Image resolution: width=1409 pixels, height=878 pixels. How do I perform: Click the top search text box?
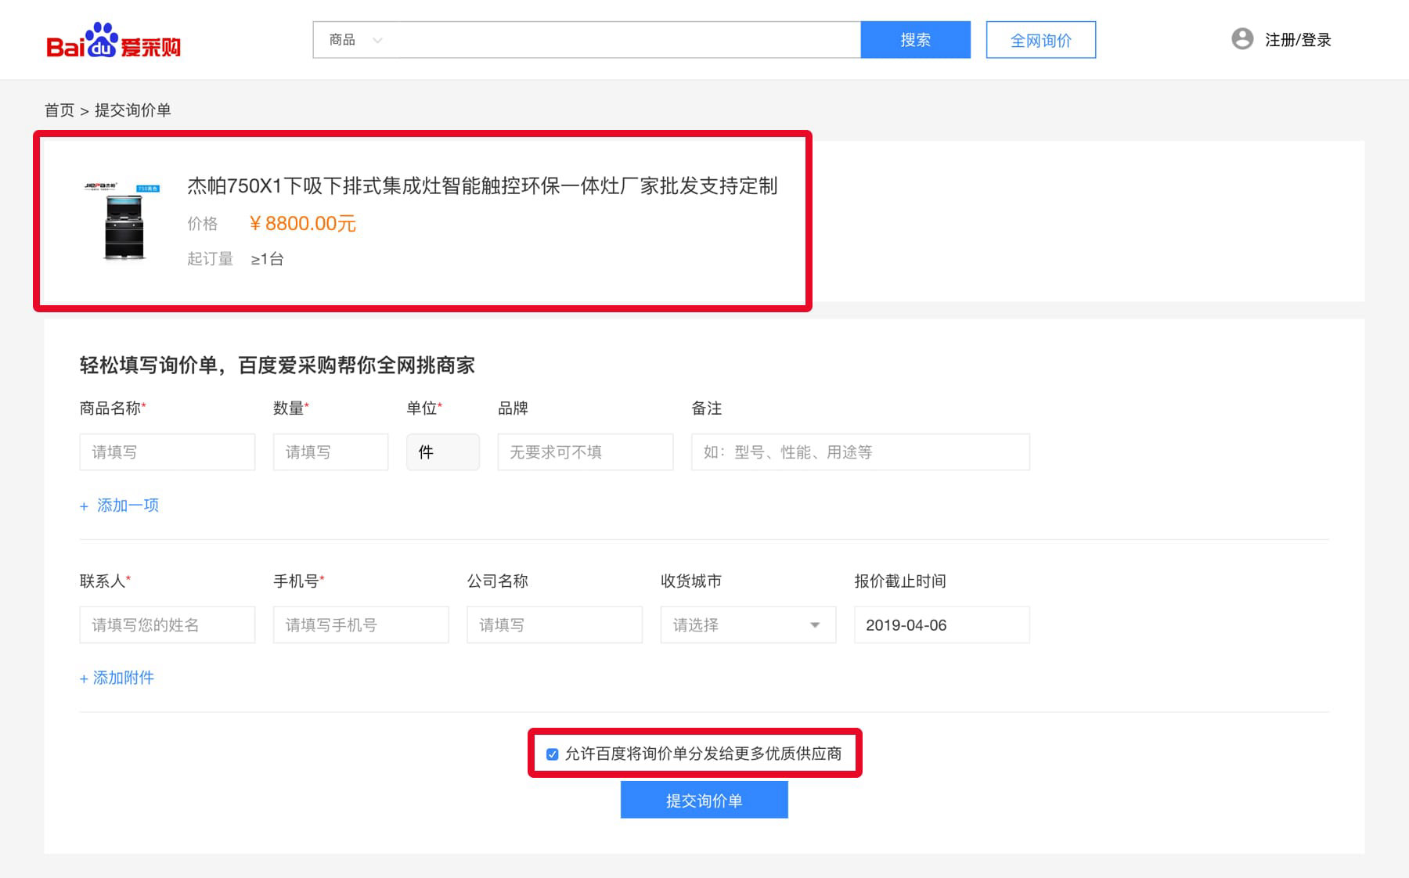[626, 40]
